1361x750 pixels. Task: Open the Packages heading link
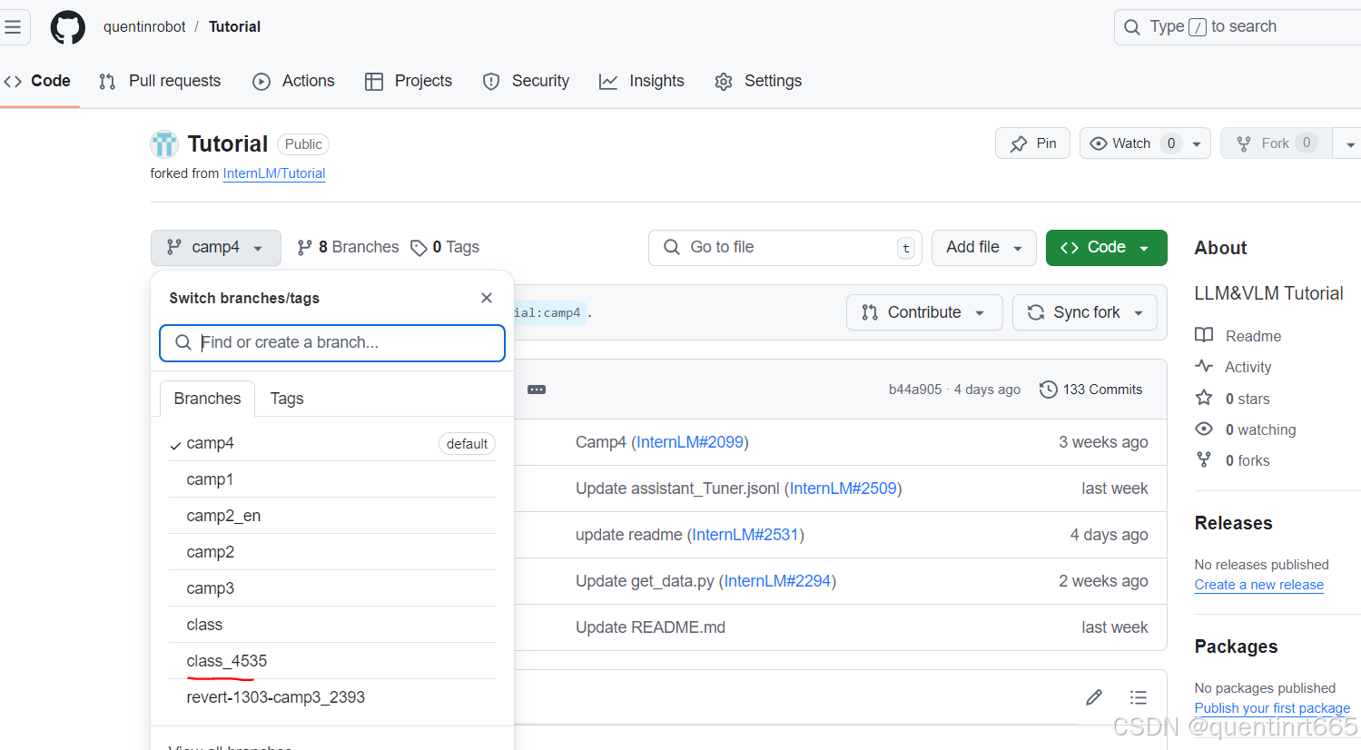pos(1236,646)
